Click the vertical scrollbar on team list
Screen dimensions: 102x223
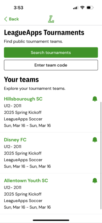point(101,155)
